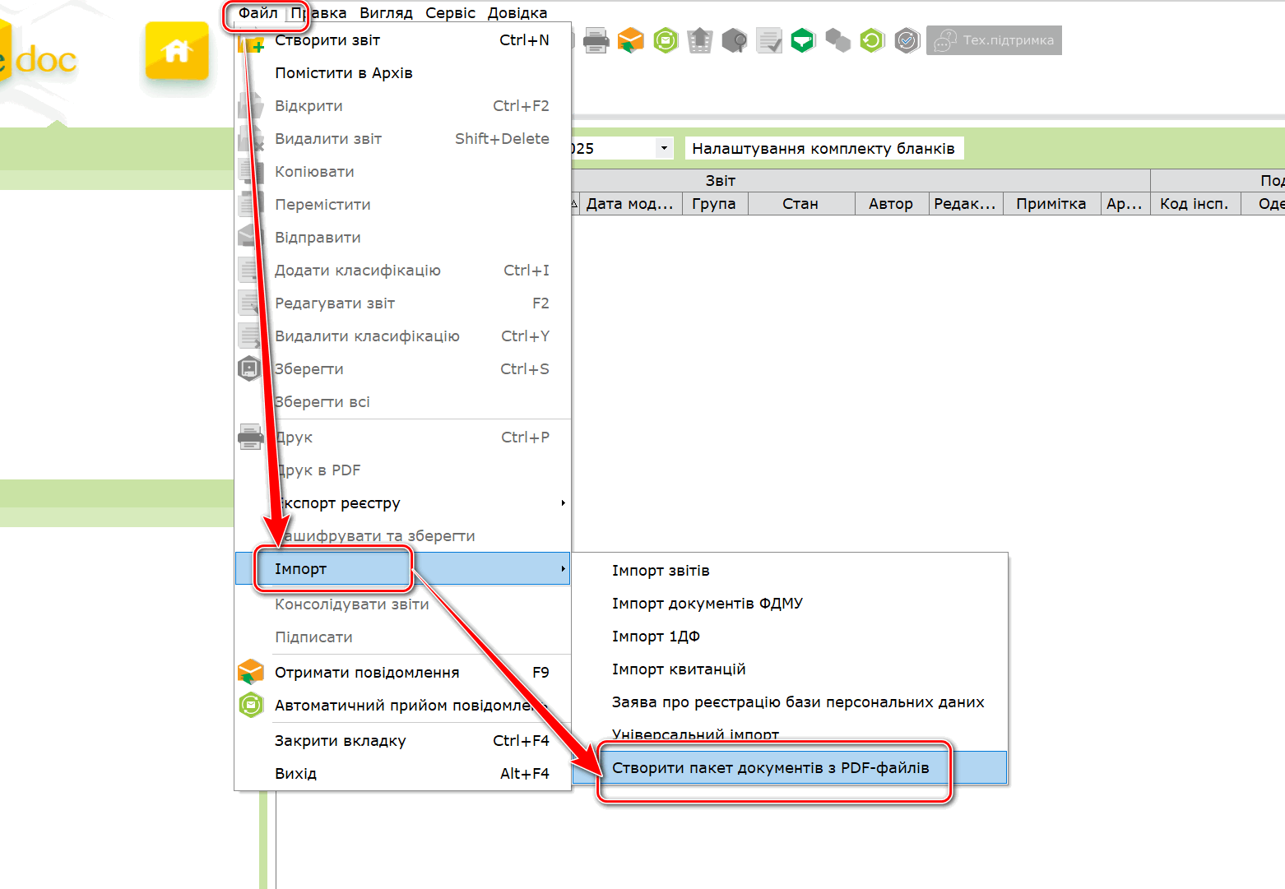Expand the Імпорт submenu arrow
The height and width of the screenshot is (889, 1285).
pos(563,569)
